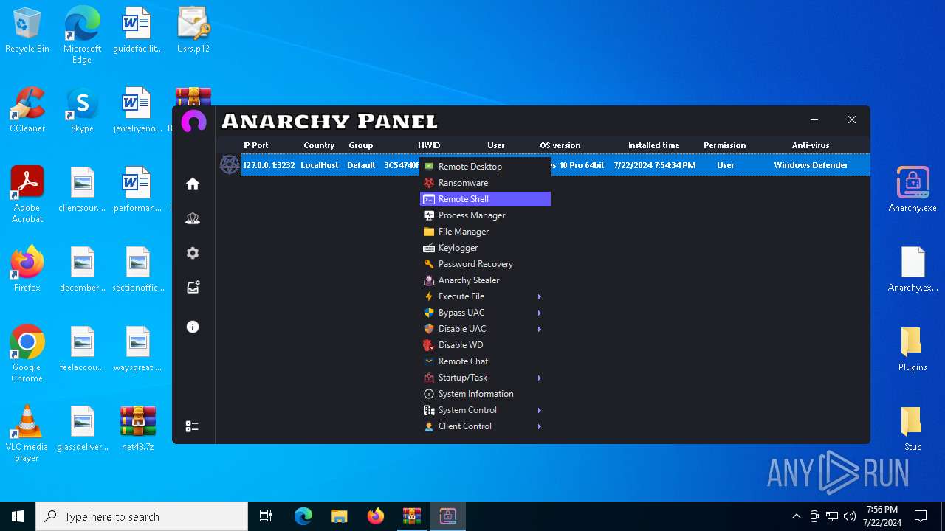945x531 pixels.
Task: Sort by Country column header
Action: [319, 145]
